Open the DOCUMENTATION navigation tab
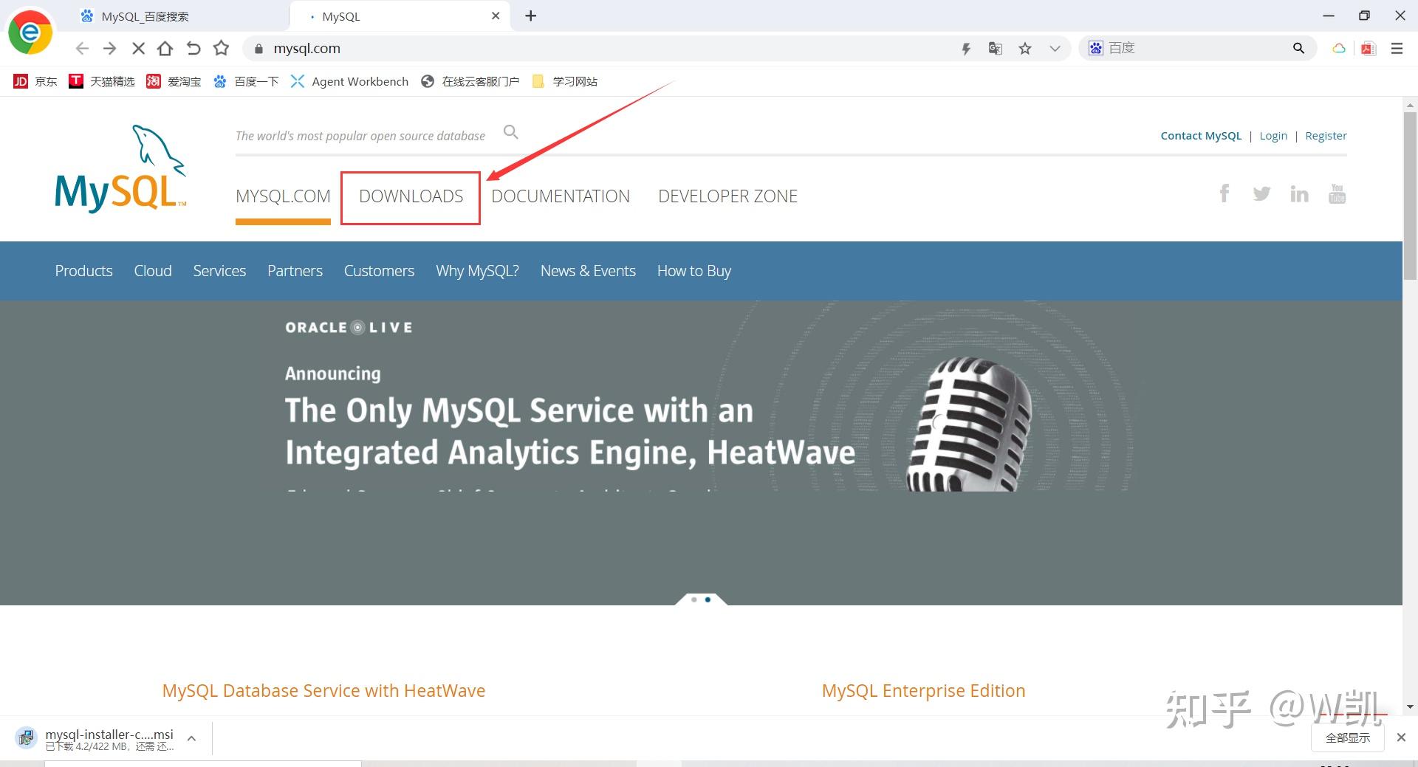The height and width of the screenshot is (767, 1418). [x=561, y=196]
